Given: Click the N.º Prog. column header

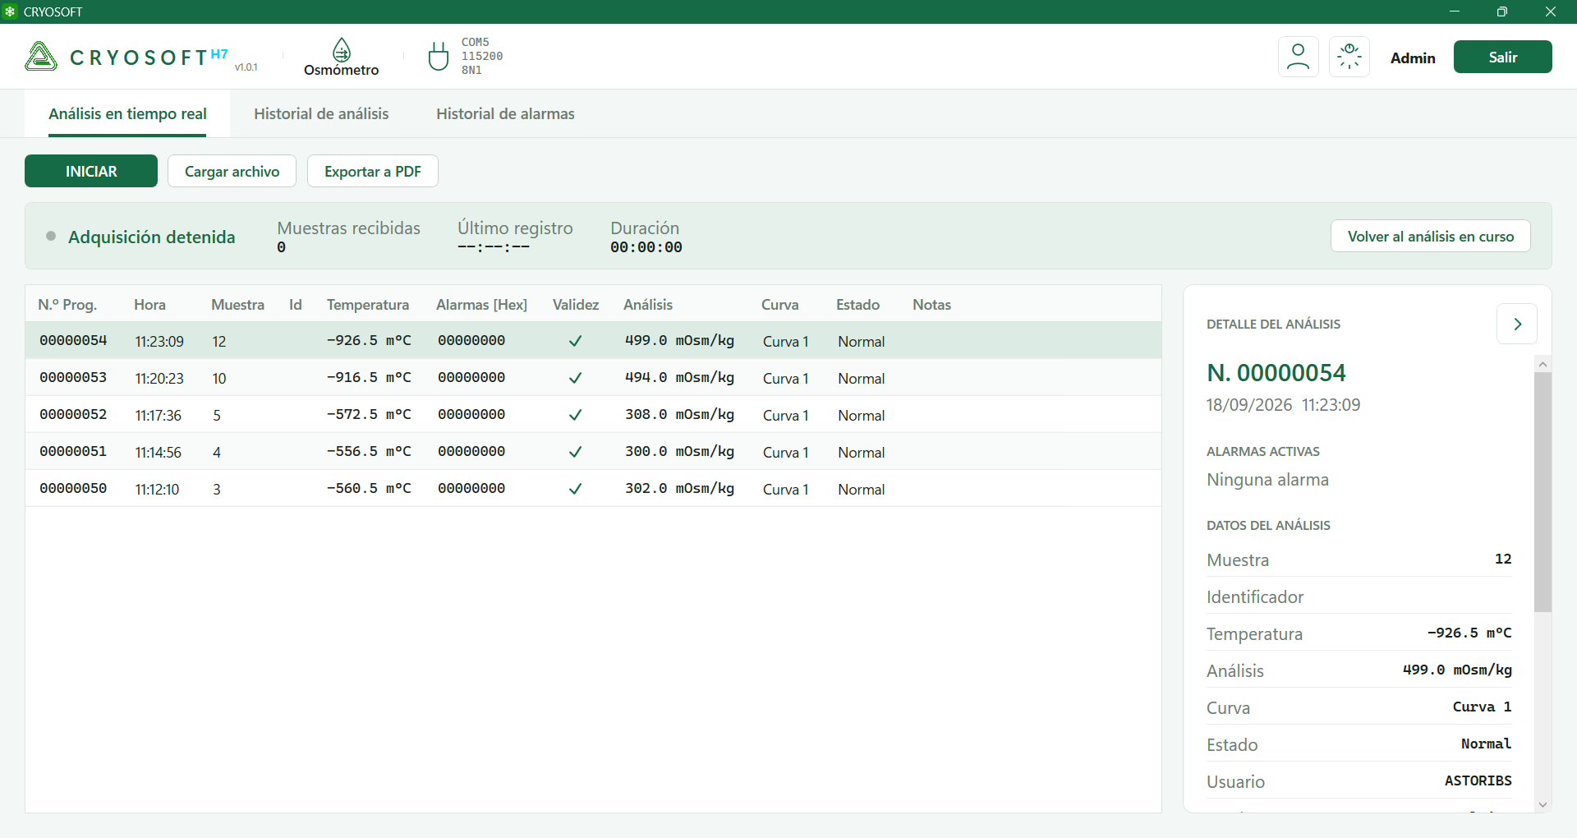Looking at the screenshot, I should pyautogui.click(x=67, y=305).
